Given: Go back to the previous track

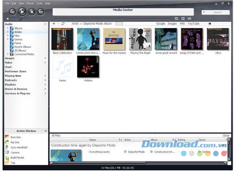Looking at the screenshot, I should [x=12, y=12].
